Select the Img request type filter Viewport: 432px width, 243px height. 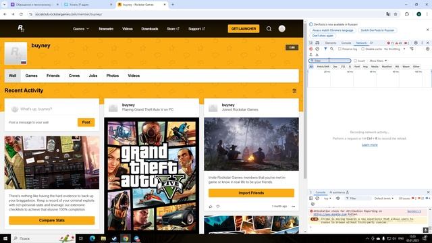[365, 67]
